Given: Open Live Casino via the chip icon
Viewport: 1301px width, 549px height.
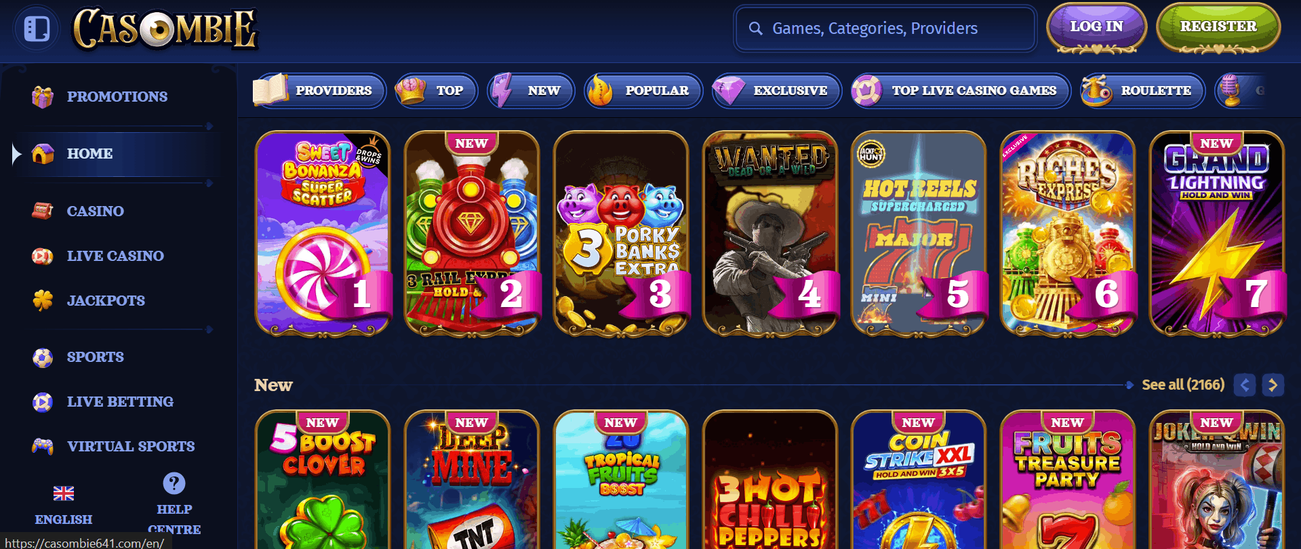Looking at the screenshot, I should pyautogui.click(x=43, y=256).
